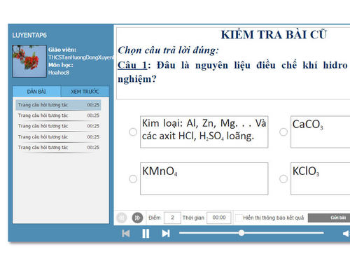Select KMnO4 radio button
Viewport: 350px width, 261px height.
[x=133, y=179]
